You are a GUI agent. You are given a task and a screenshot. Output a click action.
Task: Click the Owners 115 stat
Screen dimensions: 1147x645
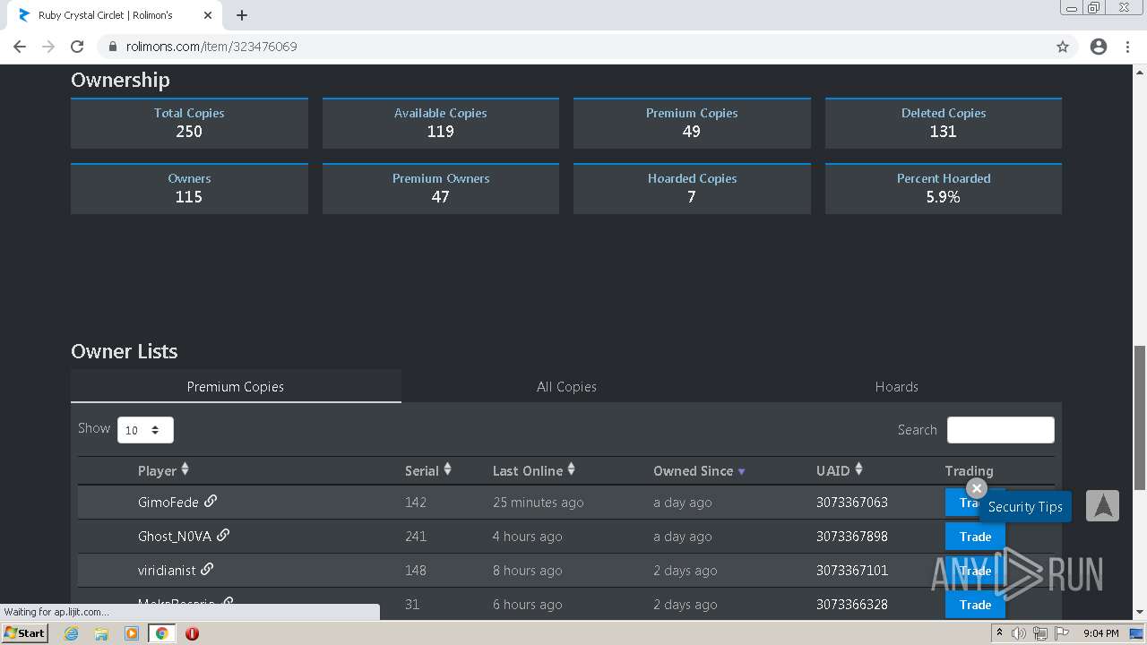coord(189,188)
